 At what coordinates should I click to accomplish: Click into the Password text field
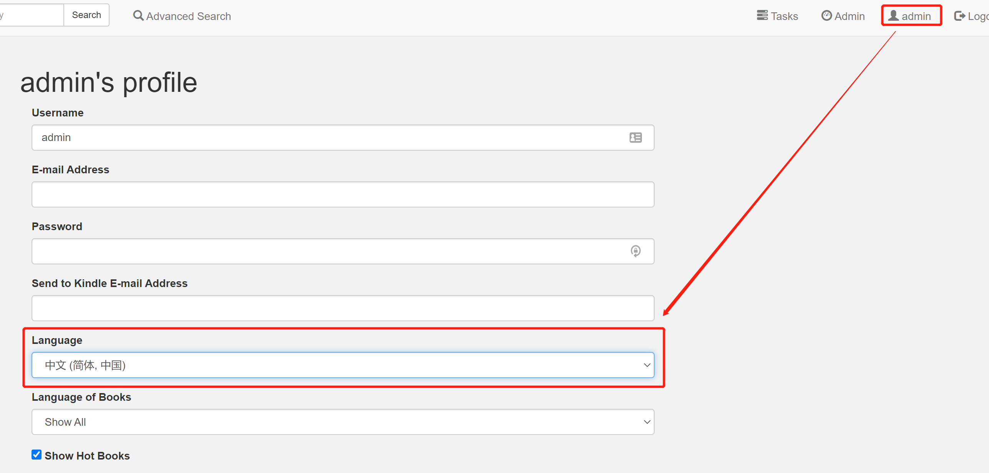pyautogui.click(x=343, y=251)
